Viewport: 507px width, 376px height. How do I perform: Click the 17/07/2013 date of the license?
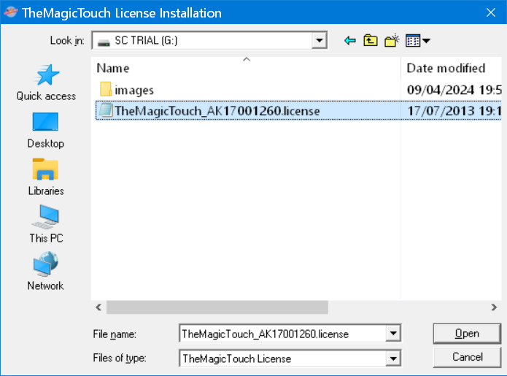[x=454, y=111]
